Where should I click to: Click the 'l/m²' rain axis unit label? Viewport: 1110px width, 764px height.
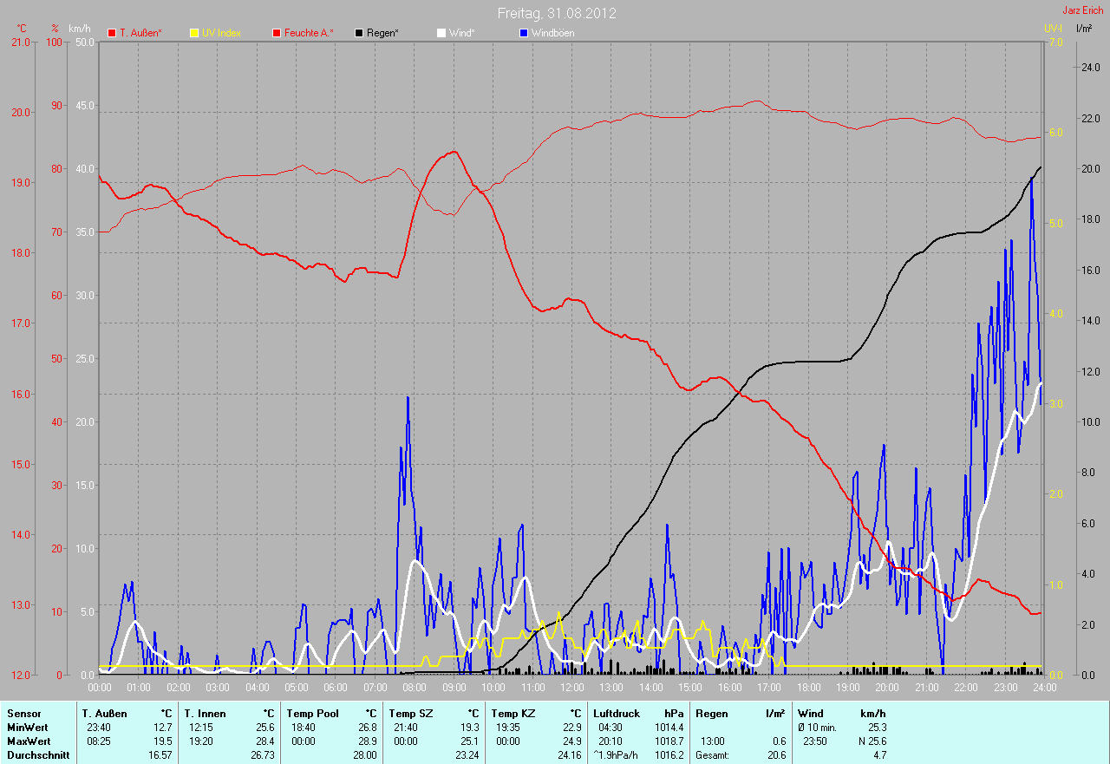1084,29
